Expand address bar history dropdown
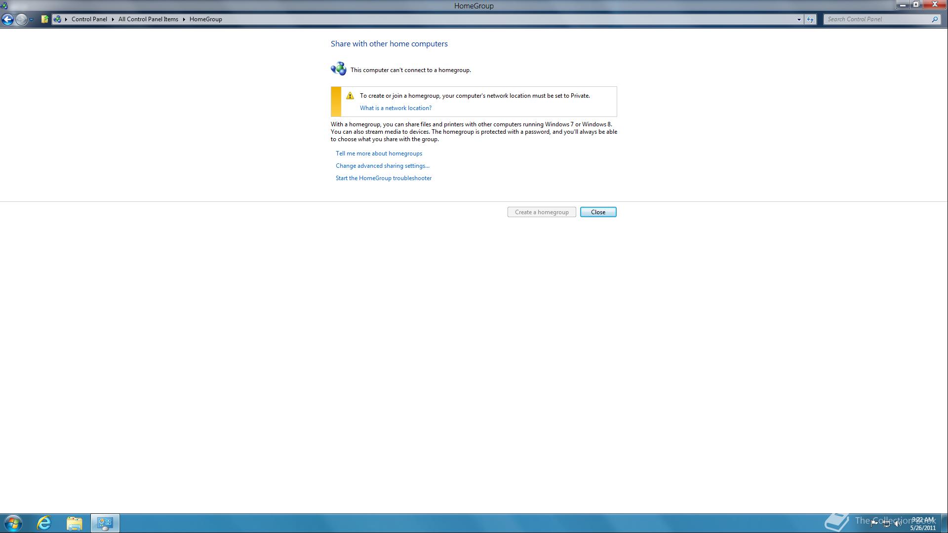The height and width of the screenshot is (533, 948). coord(799,19)
